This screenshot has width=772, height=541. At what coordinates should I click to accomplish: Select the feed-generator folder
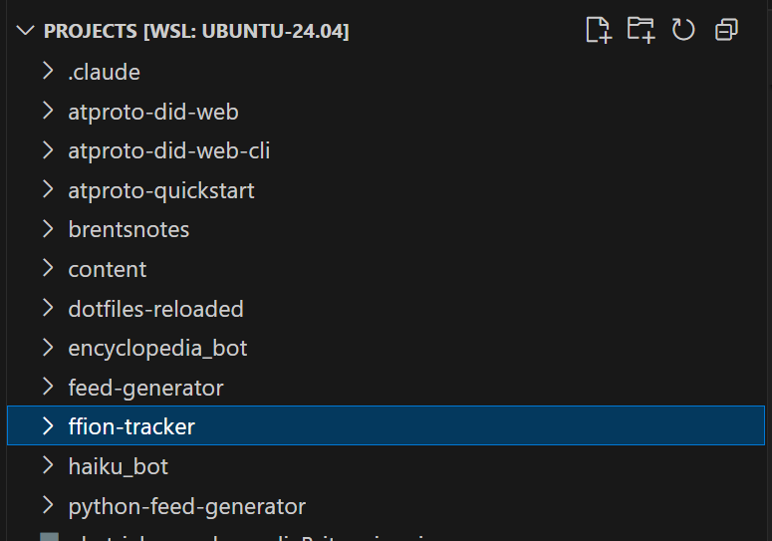point(145,388)
